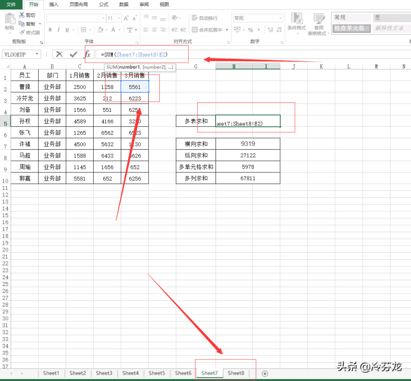Switch to the 视图 ribbon tab

coord(164,5)
